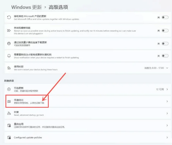Toggle 需要重新启动才能完成更新时通知我 switch
Image resolution: width=172 pixels, height=145 pixels.
click(x=165, y=56)
